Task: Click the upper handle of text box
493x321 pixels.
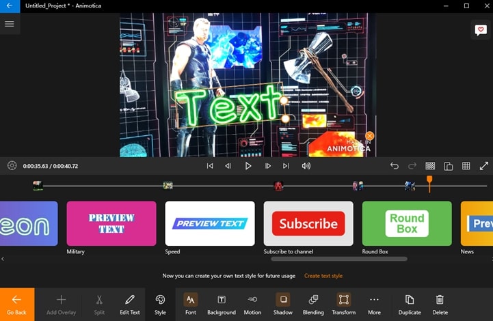Action: pyautogui.click(x=284, y=100)
